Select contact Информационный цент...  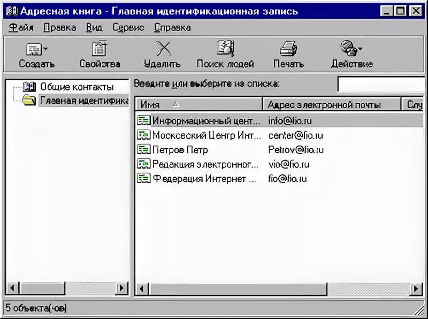tap(206, 121)
